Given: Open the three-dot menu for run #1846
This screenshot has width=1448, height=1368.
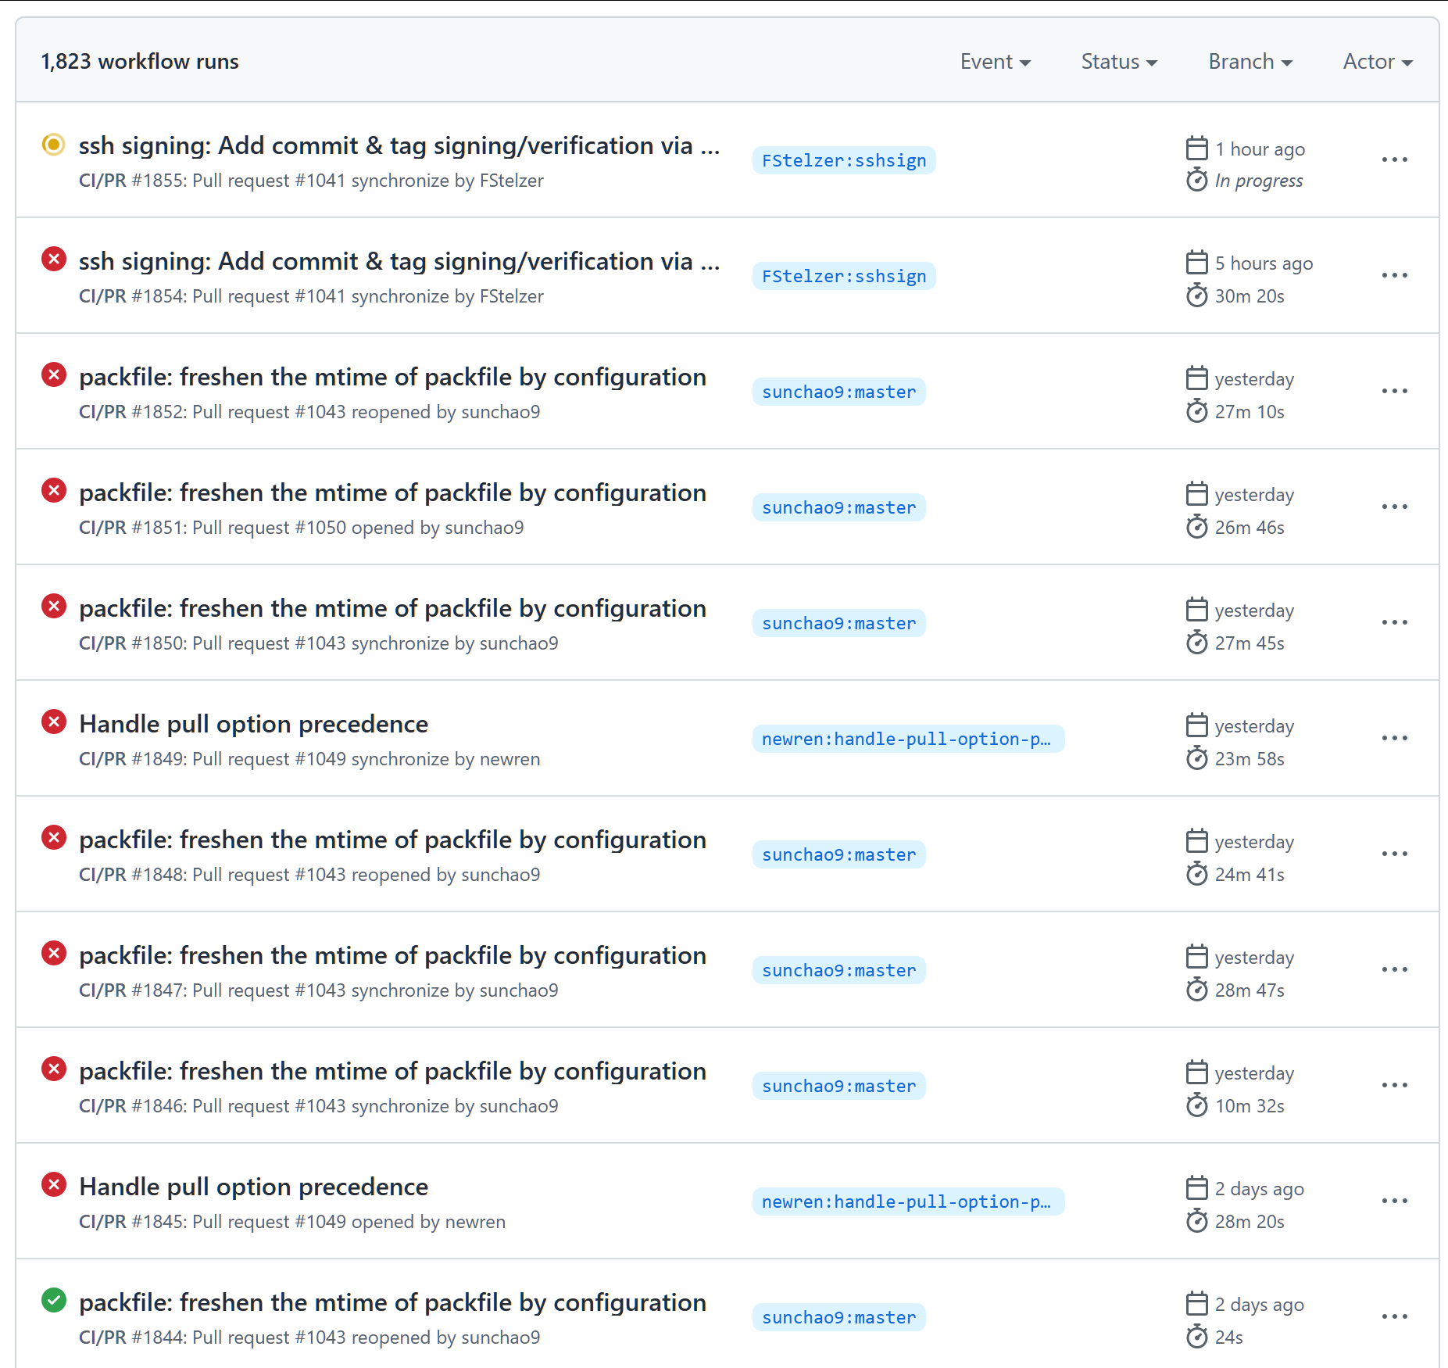Looking at the screenshot, I should (1395, 1085).
